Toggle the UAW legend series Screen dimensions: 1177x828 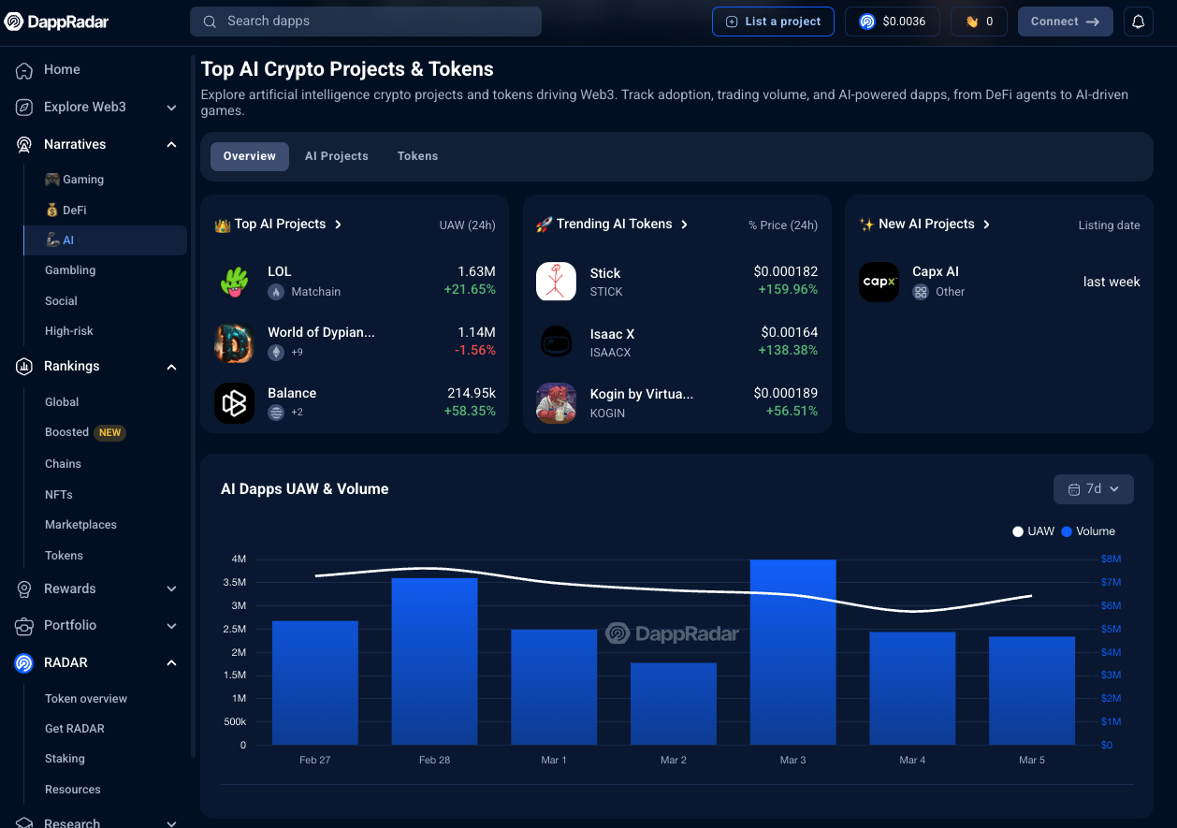tap(1033, 531)
